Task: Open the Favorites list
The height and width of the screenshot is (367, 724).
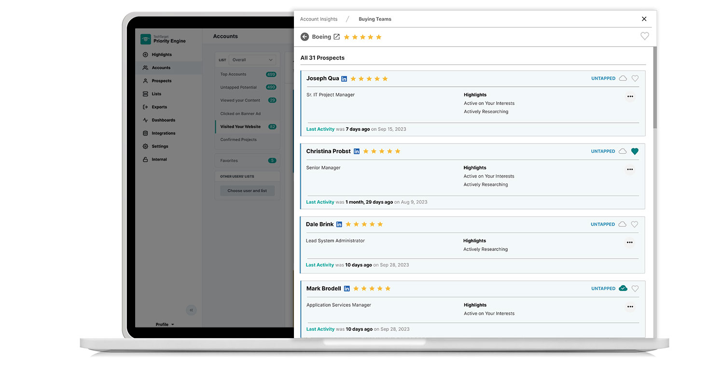Action: tap(248, 160)
